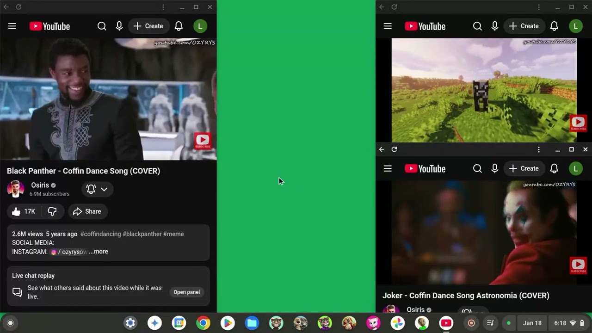The height and width of the screenshot is (333, 592).
Task: Start voice search in the Black Panther window
Action: (x=119, y=26)
